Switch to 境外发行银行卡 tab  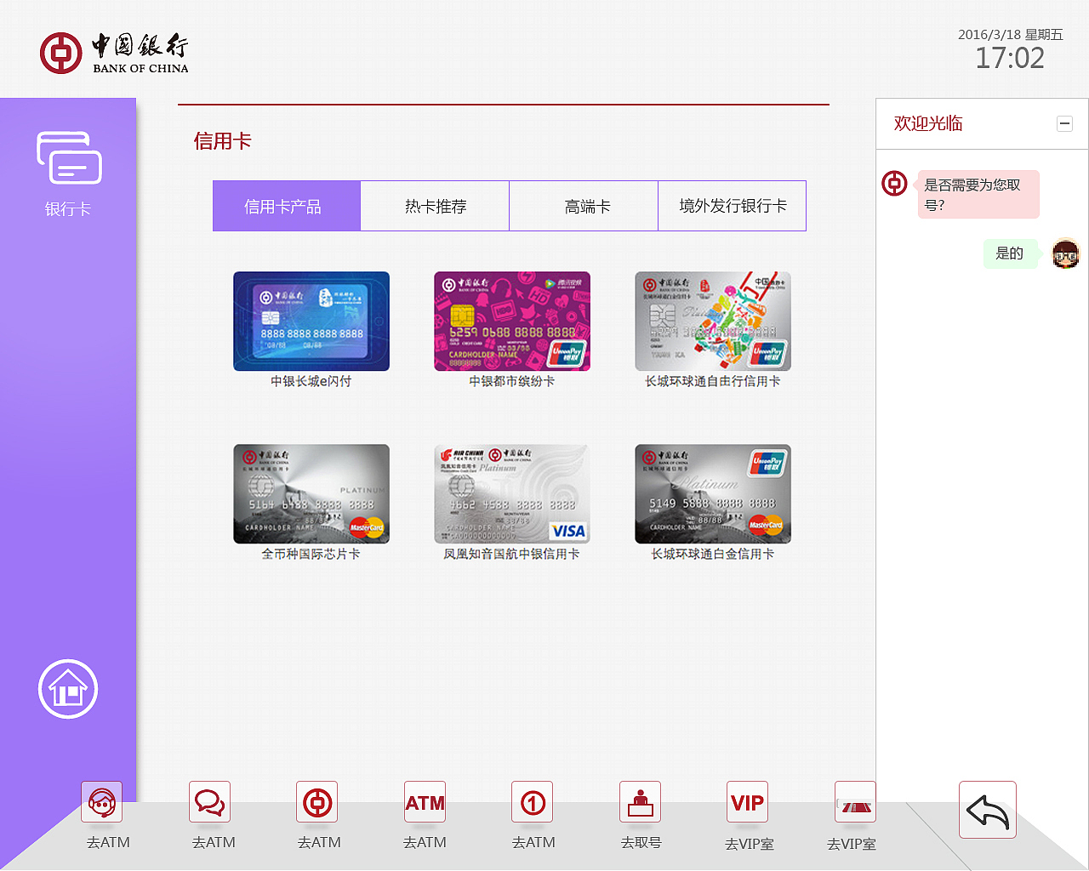tap(732, 206)
